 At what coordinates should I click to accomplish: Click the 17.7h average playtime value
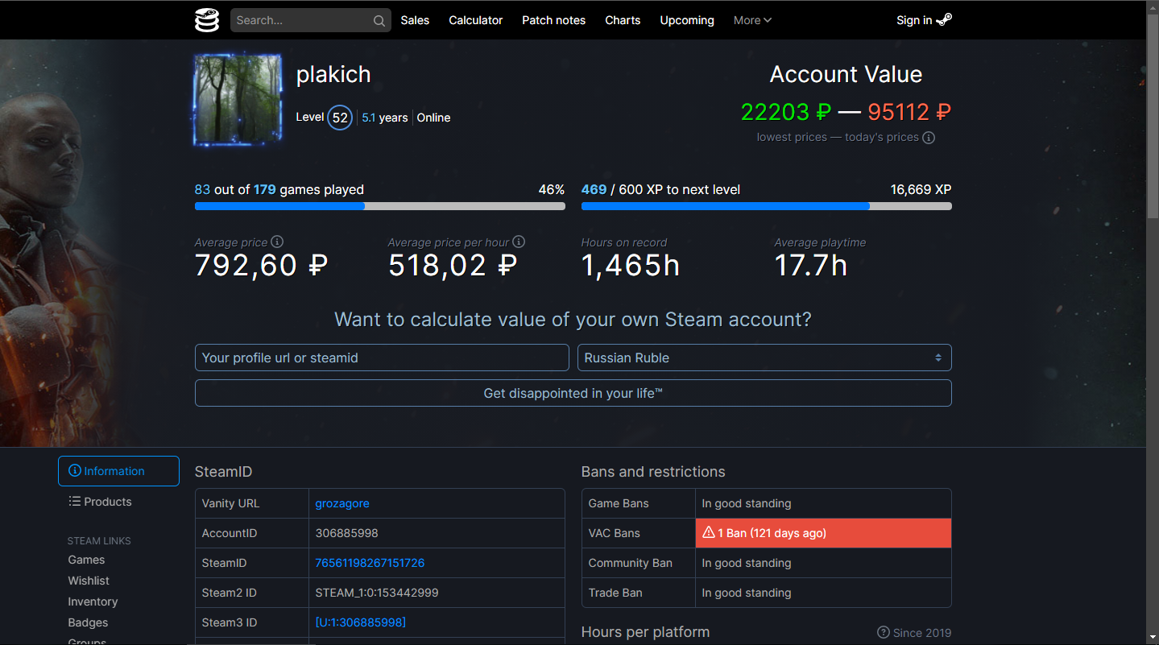pyautogui.click(x=811, y=265)
